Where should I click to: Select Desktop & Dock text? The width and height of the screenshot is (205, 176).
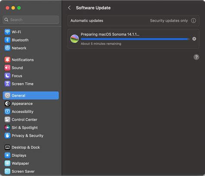[x=26, y=147]
